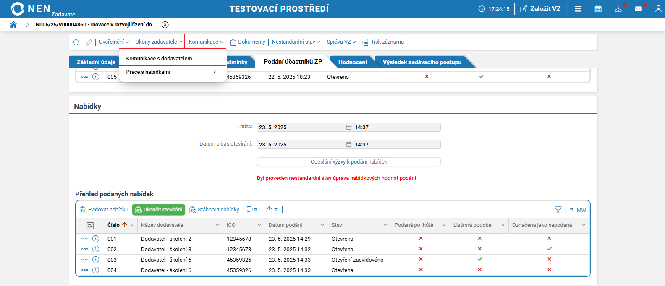Viewport: 665px width, 286px height.
Task: Click the green check in offer 003 row
Action: click(x=479, y=259)
